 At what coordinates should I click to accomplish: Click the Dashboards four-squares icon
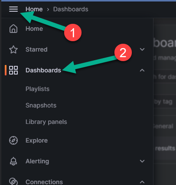[13, 70]
